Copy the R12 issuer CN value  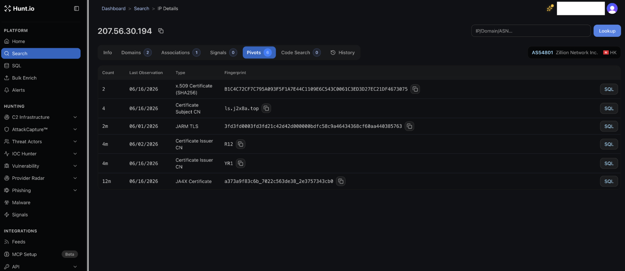(240, 144)
